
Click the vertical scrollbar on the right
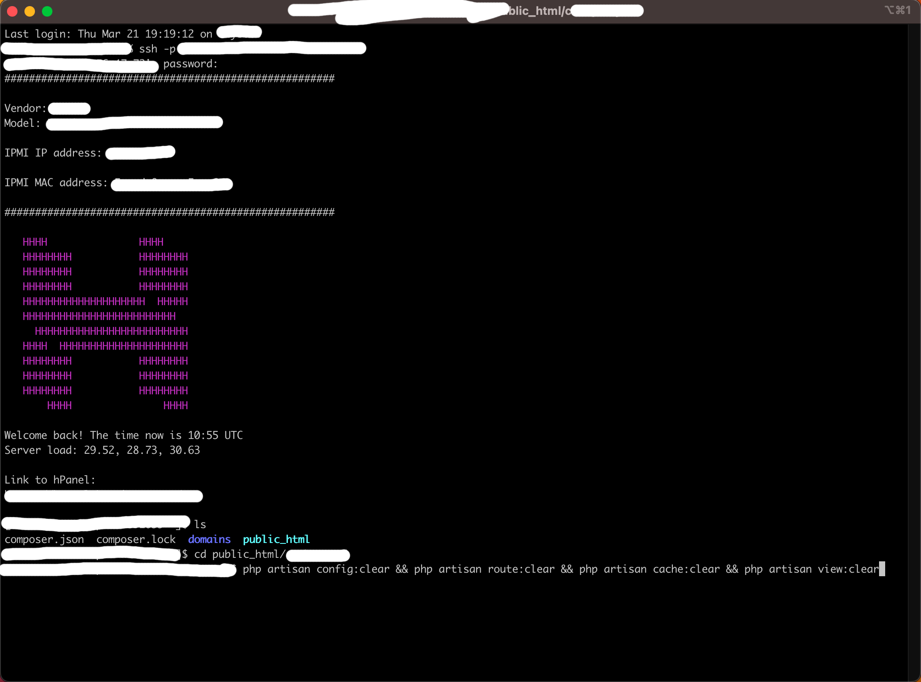pyautogui.click(x=914, y=352)
